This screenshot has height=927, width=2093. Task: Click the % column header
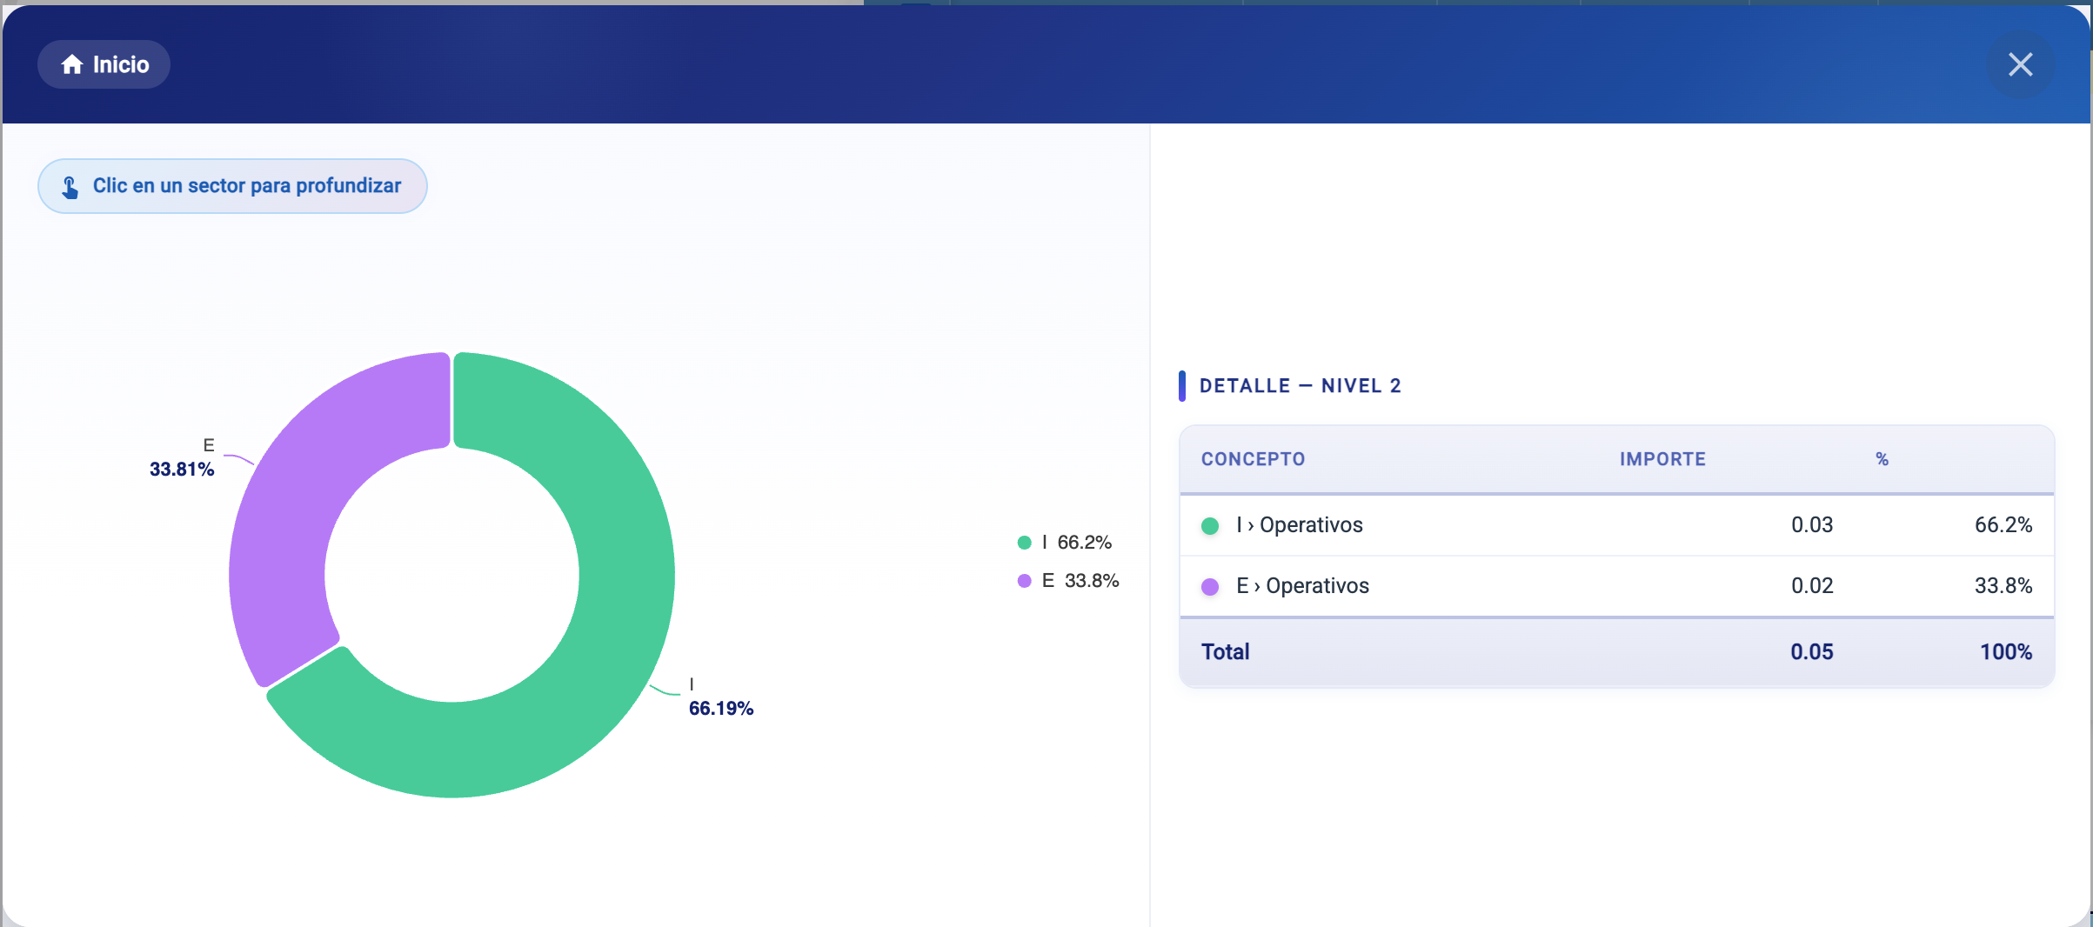pos(1882,459)
